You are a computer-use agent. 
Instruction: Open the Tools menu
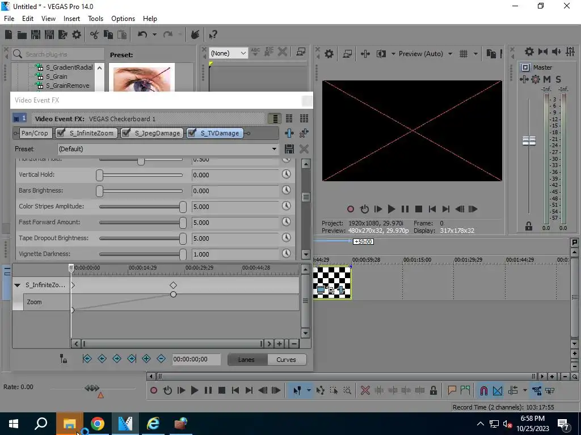click(95, 19)
